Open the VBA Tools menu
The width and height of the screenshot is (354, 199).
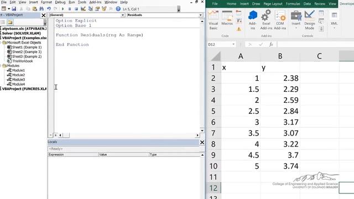pos(82,2)
